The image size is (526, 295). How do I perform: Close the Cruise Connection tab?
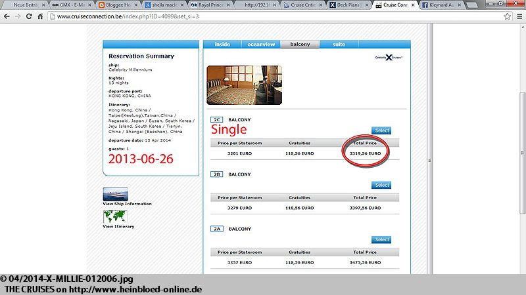point(413,5)
